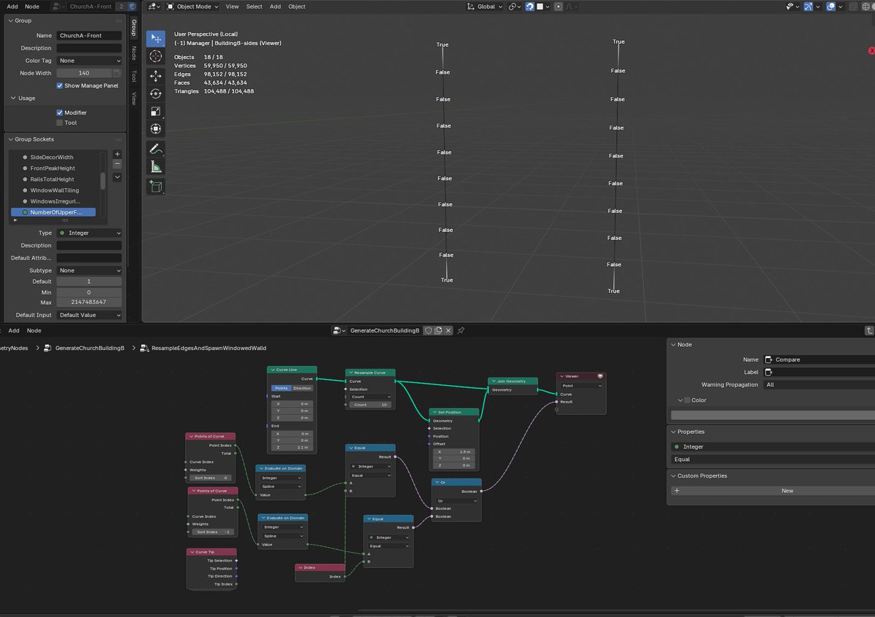Open the Or node operation dropdown

pyautogui.click(x=456, y=500)
